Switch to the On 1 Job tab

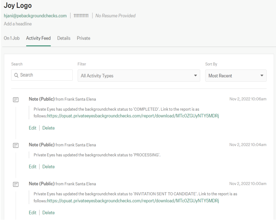[x=12, y=38]
